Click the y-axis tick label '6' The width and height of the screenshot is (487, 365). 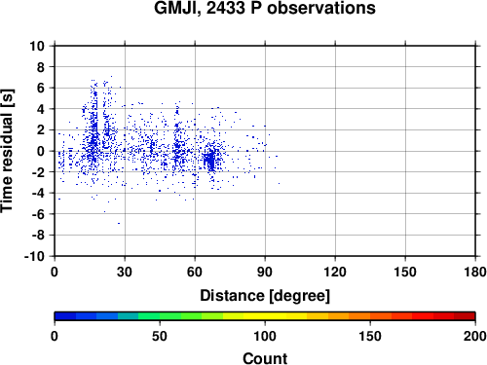[x=41, y=88]
